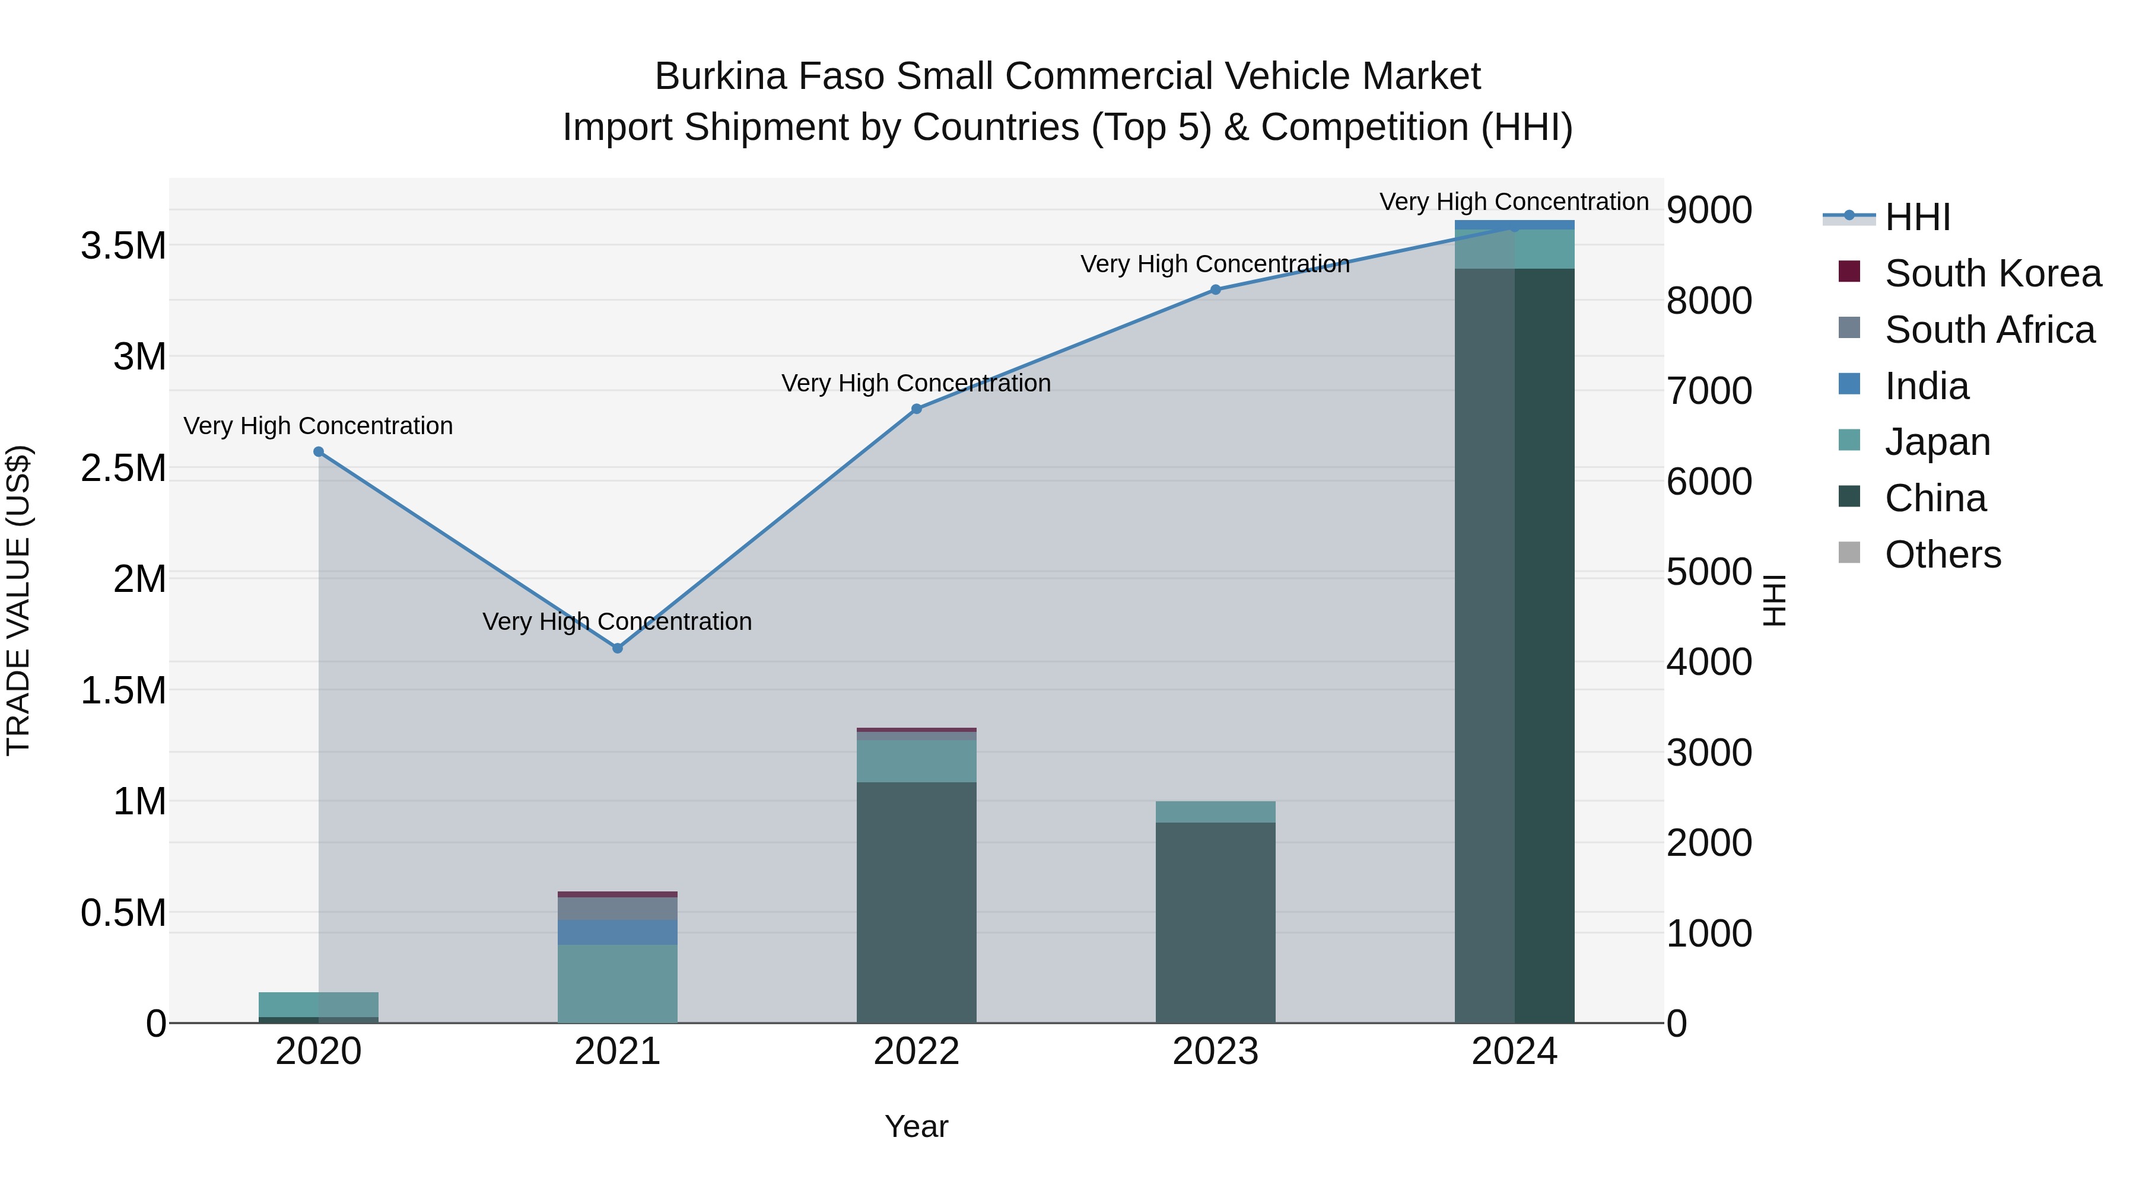
Task: Click the South Korea segment of 2021 bar
Action: tap(617, 894)
